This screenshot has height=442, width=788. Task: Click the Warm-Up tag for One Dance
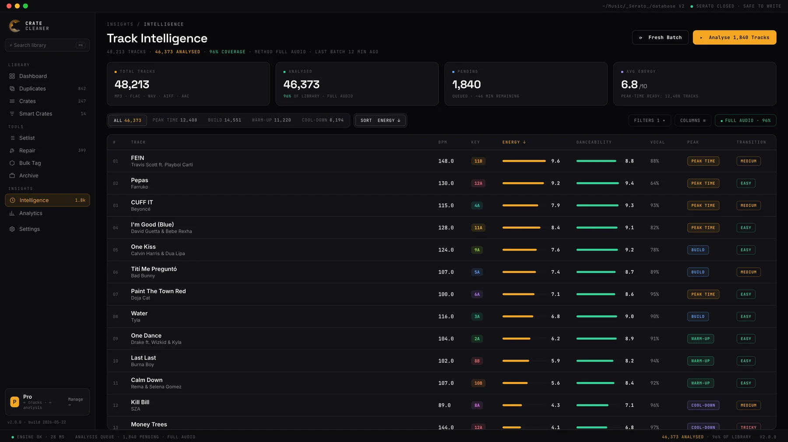pos(700,339)
